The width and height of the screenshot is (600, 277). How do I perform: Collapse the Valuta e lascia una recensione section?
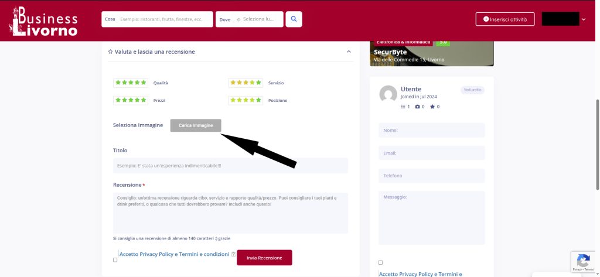point(349,52)
